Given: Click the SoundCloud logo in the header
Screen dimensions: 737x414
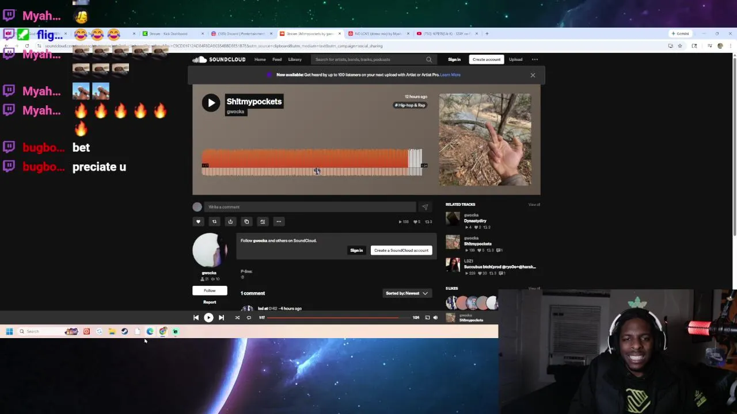Looking at the screenshot, I should (219, 59).
